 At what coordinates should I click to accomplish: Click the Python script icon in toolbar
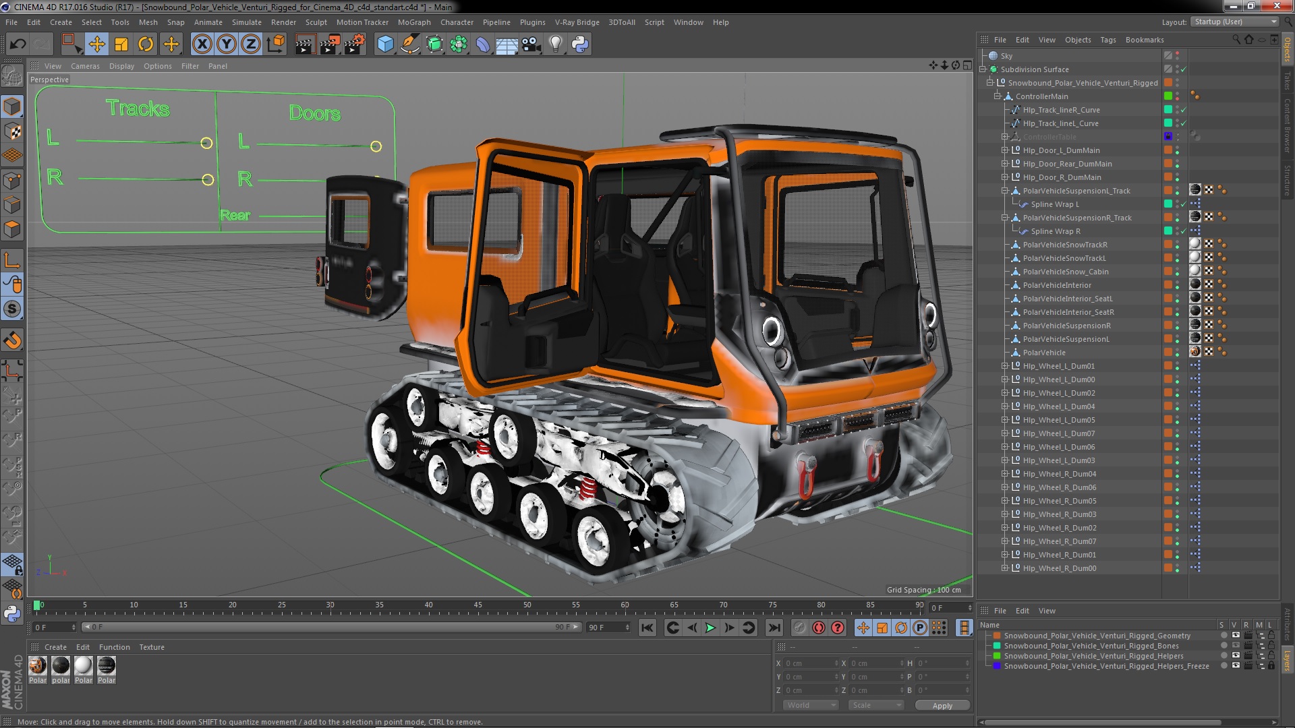click(580, 44)
